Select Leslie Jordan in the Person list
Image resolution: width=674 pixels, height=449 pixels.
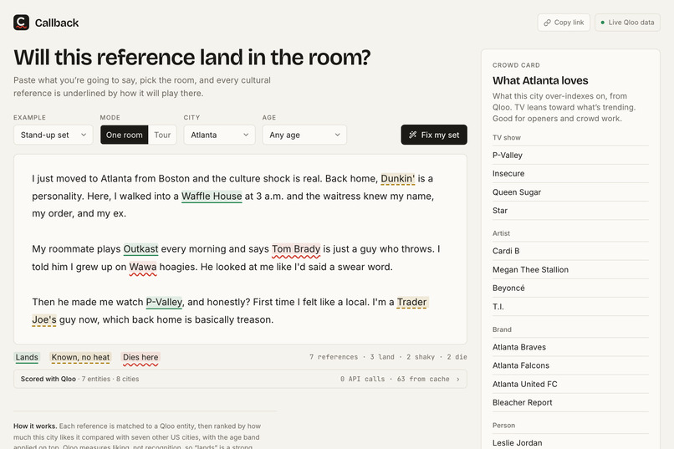(x=570, y=442)
